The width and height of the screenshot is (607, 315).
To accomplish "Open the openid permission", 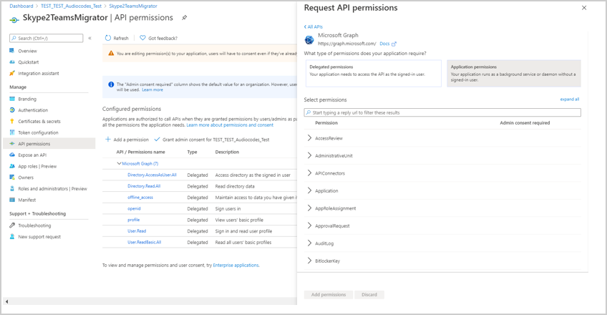I will click(x=134, y=208).
